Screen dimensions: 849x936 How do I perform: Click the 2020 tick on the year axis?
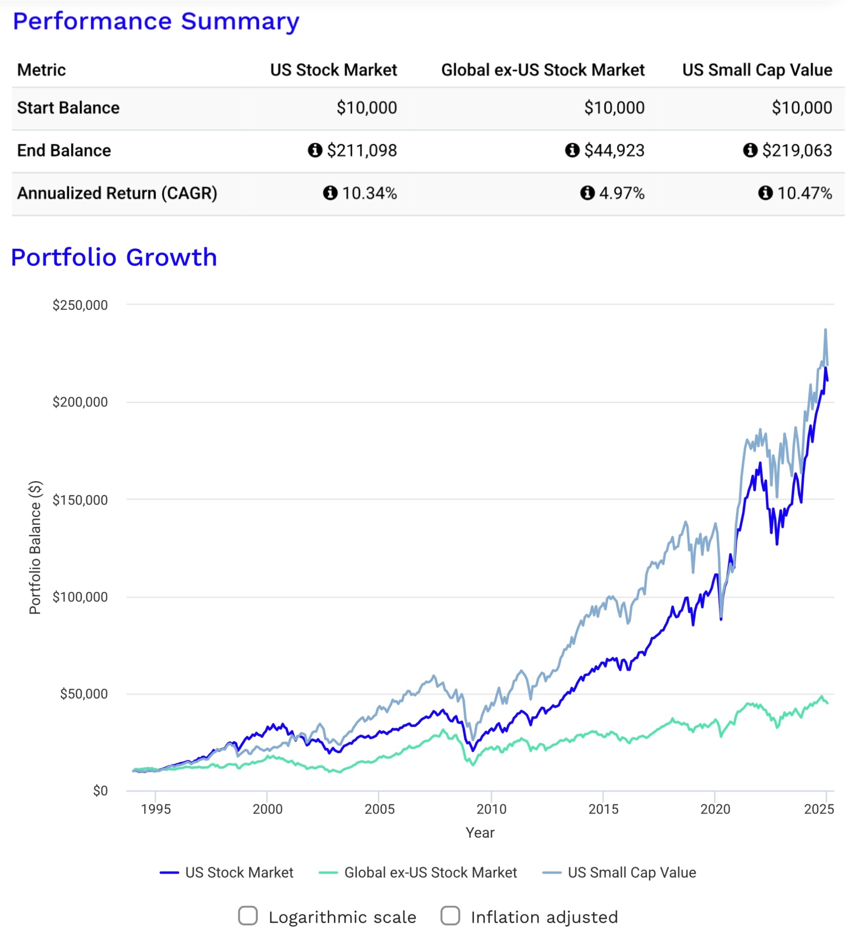tap(715, 809)
